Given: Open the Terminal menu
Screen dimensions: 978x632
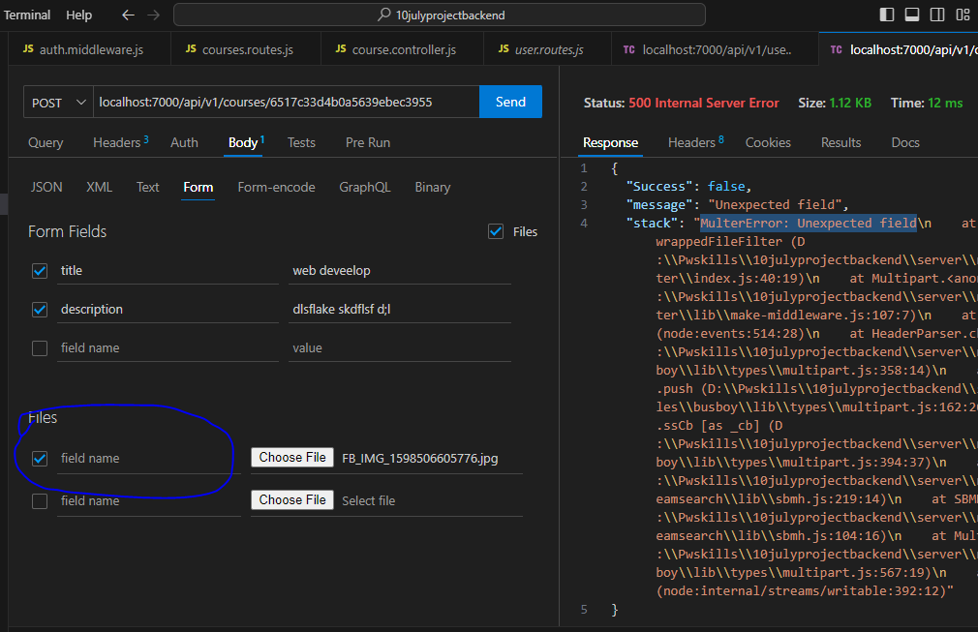Looking at the screenshot, I should click(x=27, y=15).
